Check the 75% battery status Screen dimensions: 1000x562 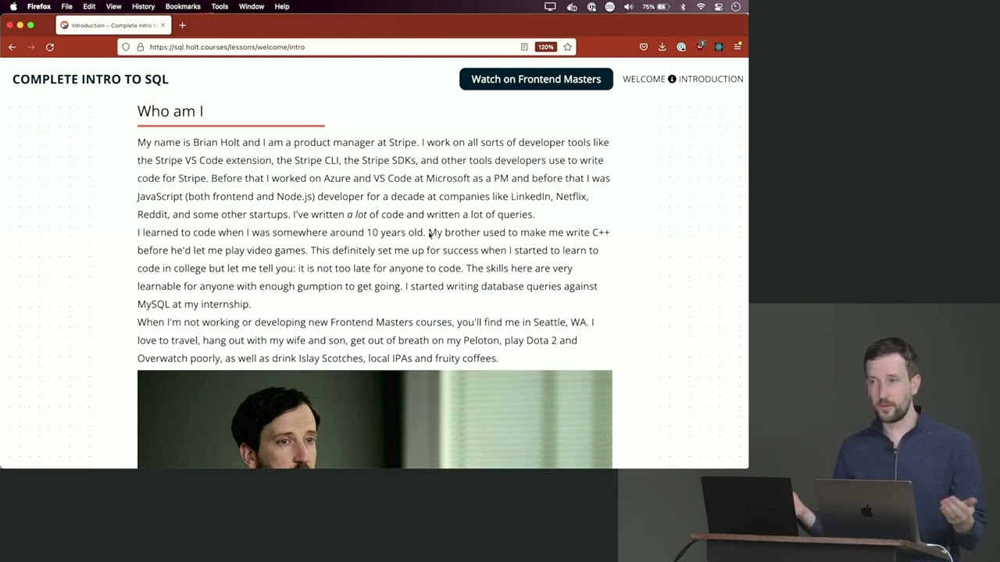[656, 6]
